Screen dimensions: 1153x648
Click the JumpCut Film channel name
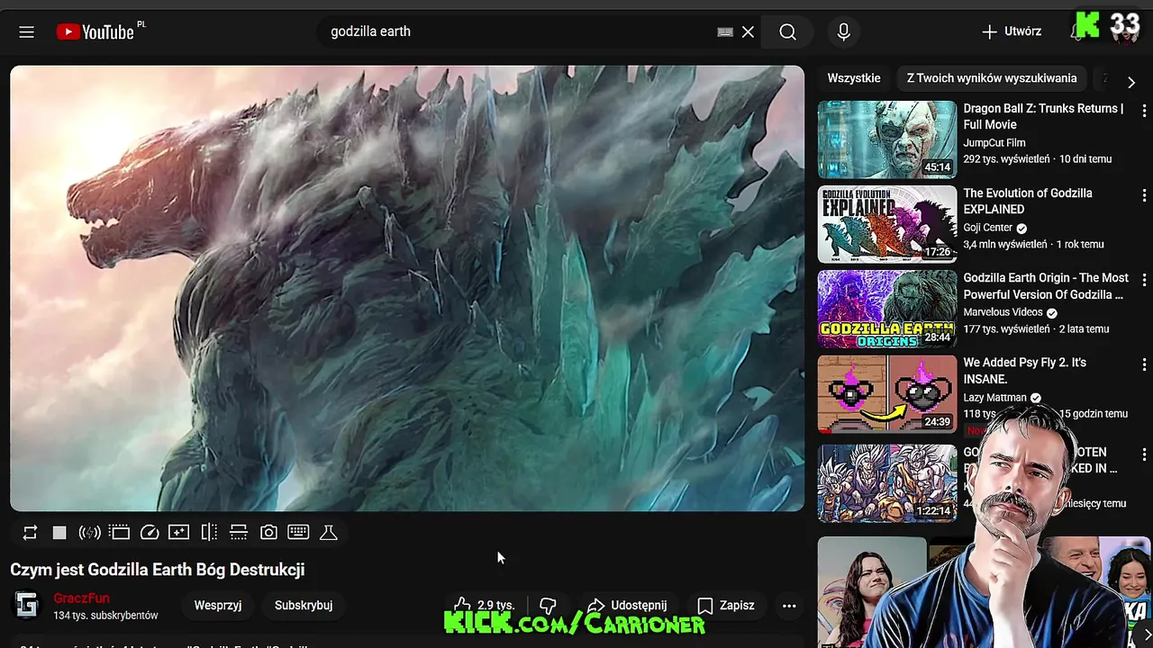tap(994, 143)
